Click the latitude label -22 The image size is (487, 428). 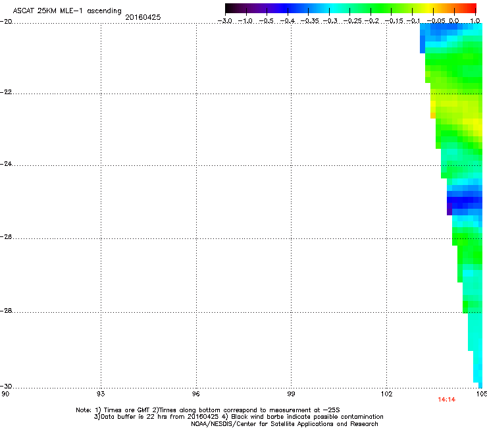[6, 92]
